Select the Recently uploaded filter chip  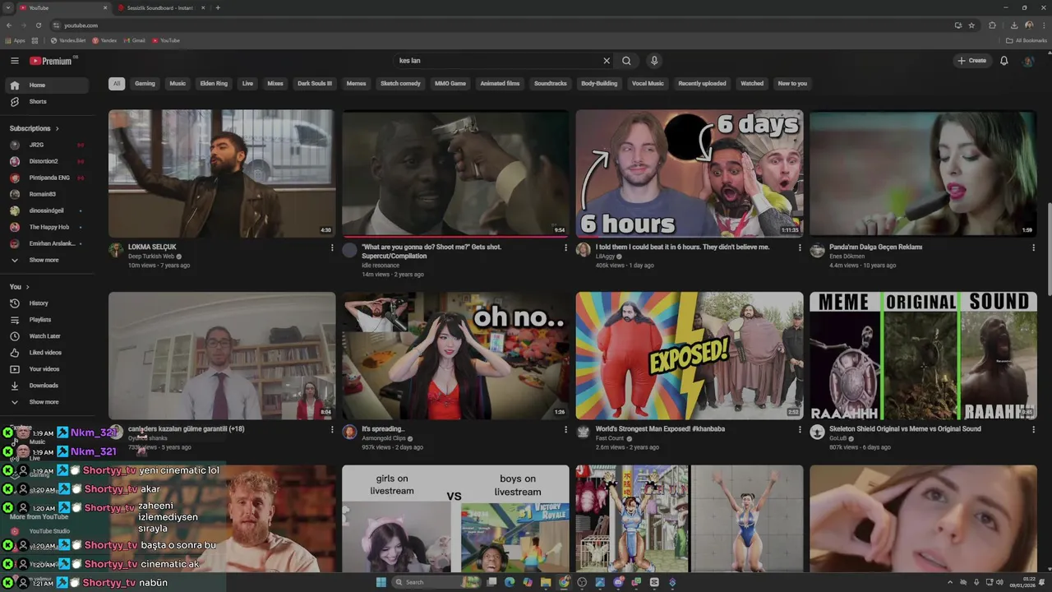tap(702, 83)
